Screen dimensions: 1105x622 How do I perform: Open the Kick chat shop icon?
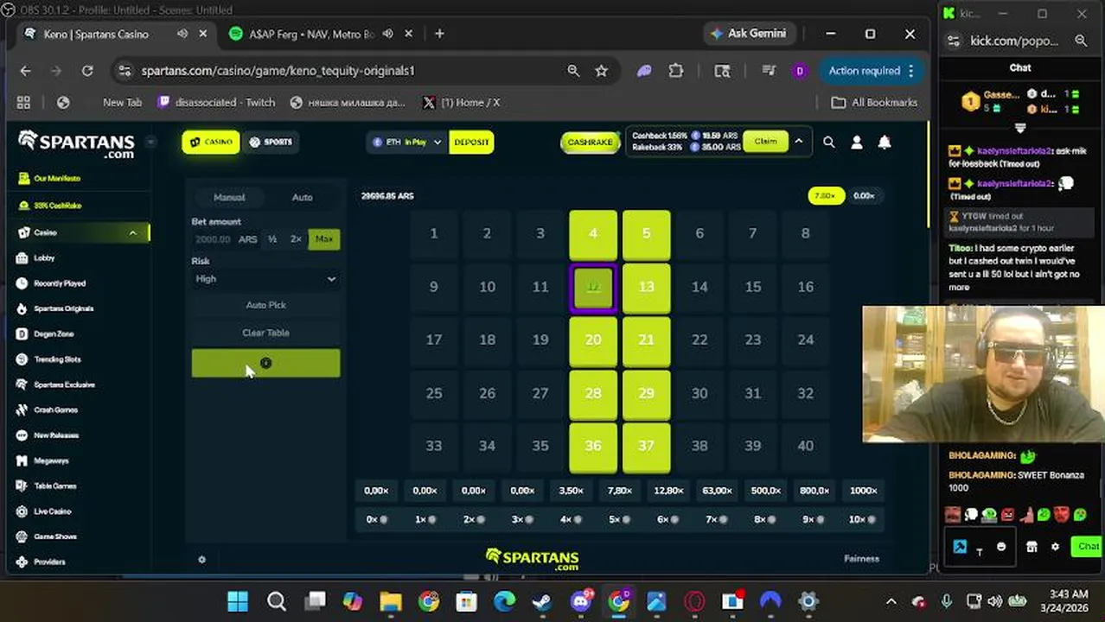point(1032,547)
